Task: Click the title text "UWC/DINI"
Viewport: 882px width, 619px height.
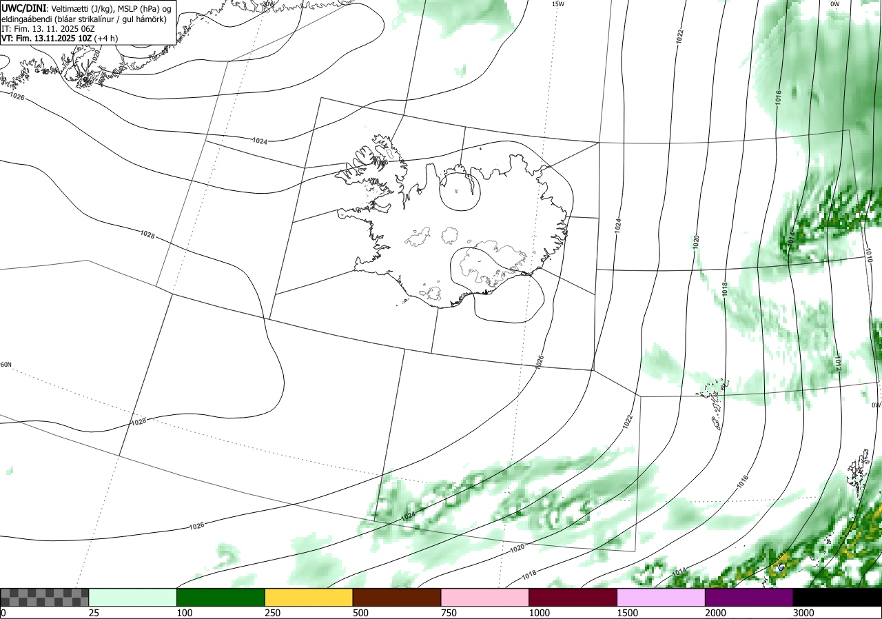Action: coord(24,8)
